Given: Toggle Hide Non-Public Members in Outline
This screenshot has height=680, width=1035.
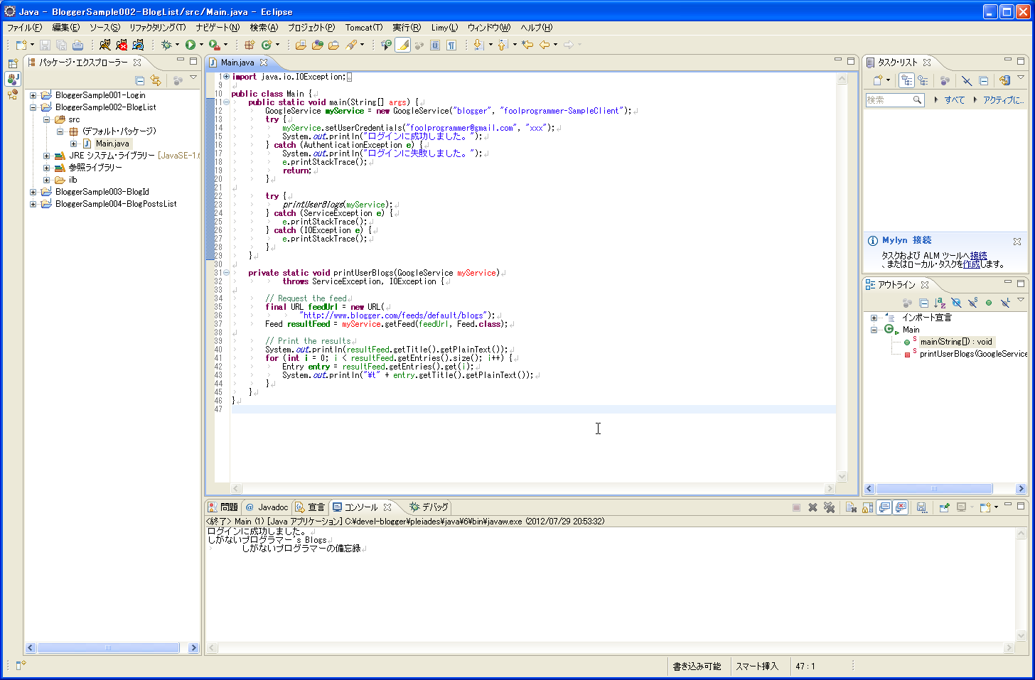Looking at the screenshot, I should [x=989, y=303].
